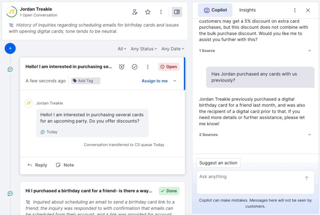Open Copilot panel more options menu
Image resolution: width=320 pixels, height=215 pixels.
click(295, 10)
